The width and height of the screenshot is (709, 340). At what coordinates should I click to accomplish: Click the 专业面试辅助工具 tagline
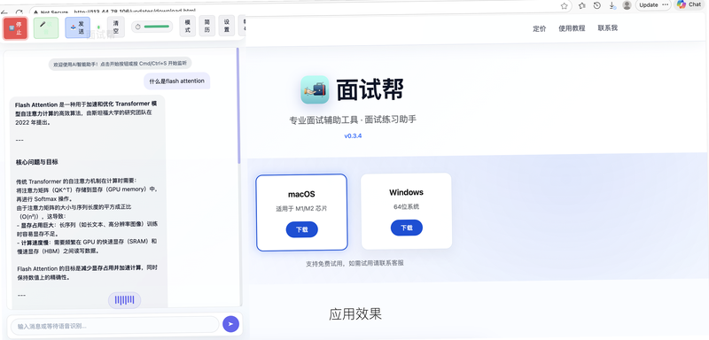(353, 120)
